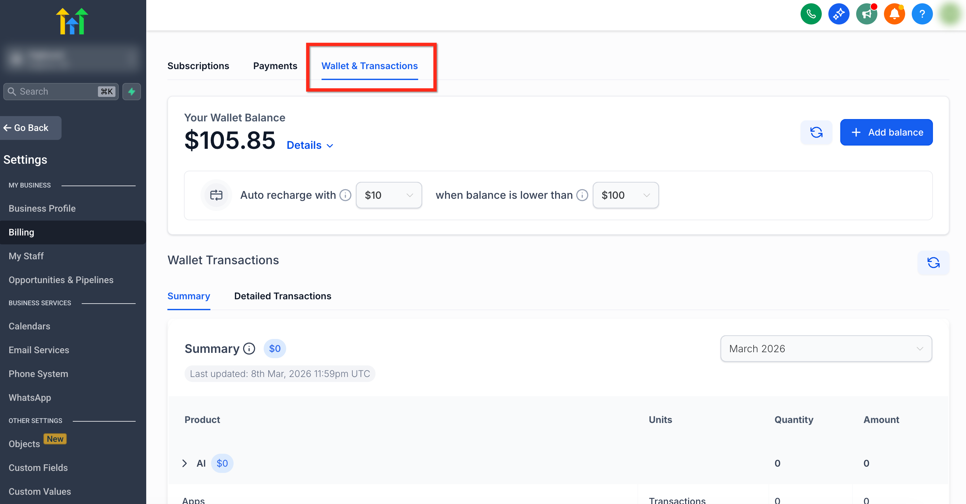Click the Add balance button
This screenshot has height=504, width=966.
[x=886, y=132]
